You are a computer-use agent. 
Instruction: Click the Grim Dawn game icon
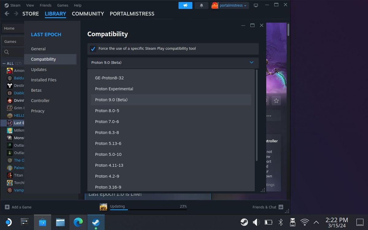coord(10,108)
